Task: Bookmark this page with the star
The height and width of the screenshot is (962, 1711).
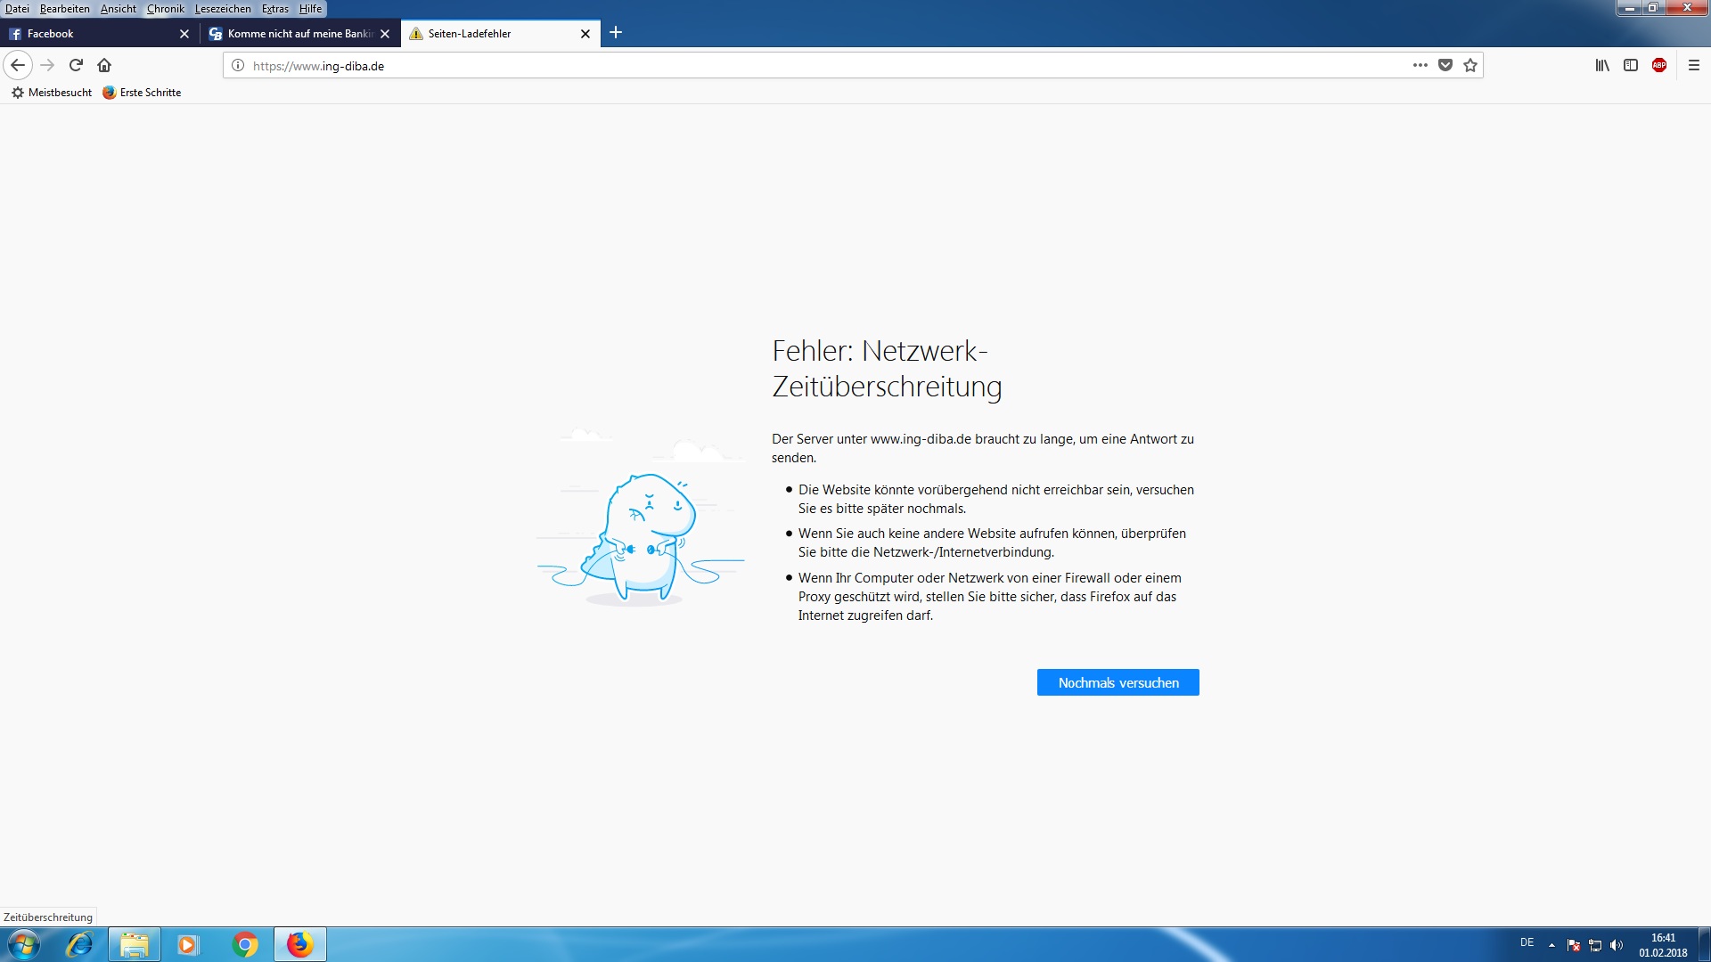Action: (1470, 65)
